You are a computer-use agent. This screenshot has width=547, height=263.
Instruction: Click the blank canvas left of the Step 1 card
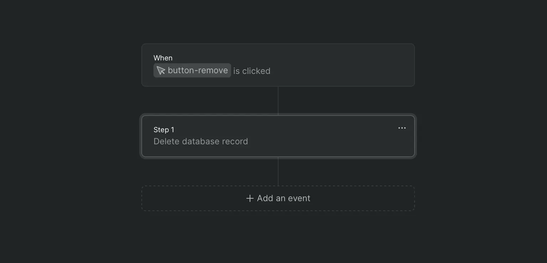(x=71, y=136)
